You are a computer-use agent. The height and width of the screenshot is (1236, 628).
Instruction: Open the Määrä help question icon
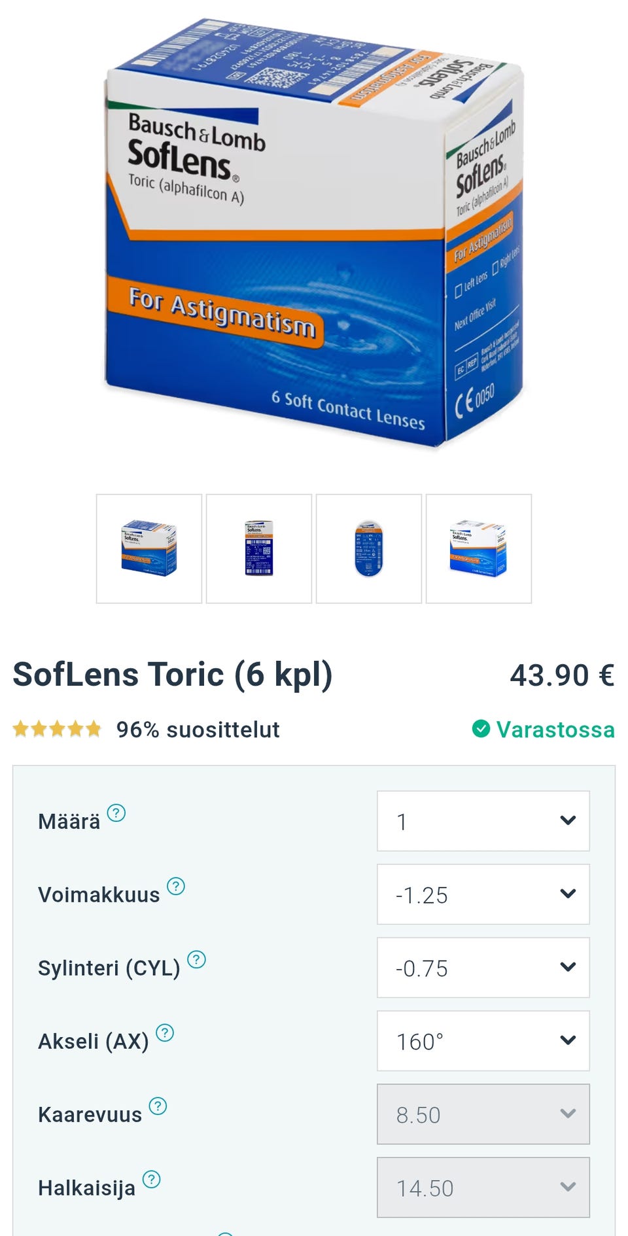(x=116, y=813)
